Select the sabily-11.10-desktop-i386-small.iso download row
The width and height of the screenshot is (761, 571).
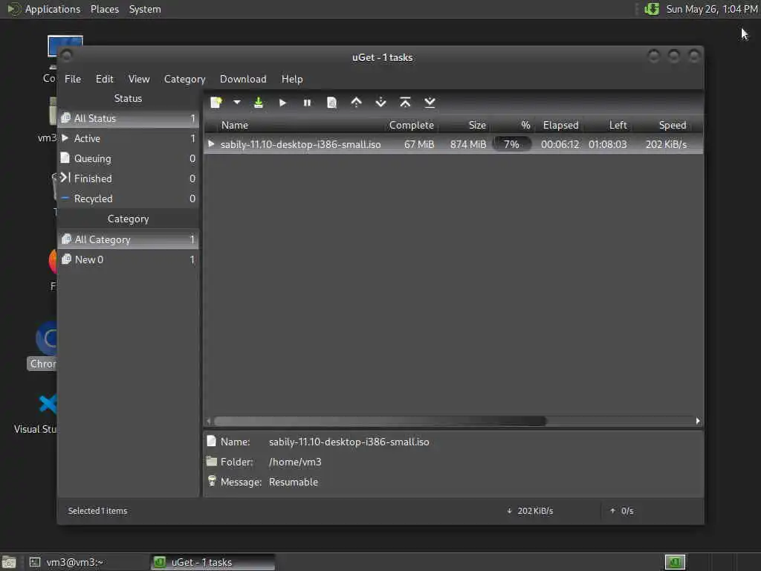(x=453, y=144)
